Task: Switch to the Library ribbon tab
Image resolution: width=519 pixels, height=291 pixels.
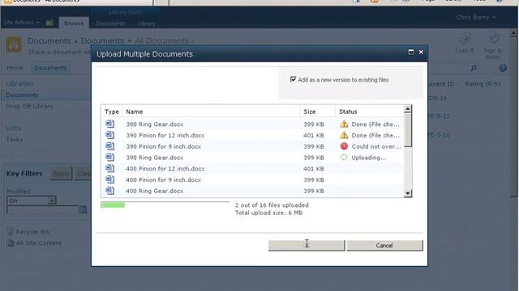Action: [146, 23]
